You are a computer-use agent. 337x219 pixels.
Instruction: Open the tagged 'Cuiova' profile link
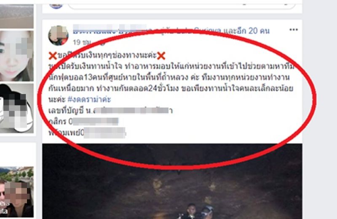click(207, 31)
